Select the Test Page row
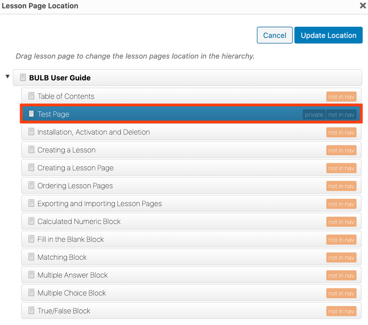This screenshot has width=368, height=325. 191,114
